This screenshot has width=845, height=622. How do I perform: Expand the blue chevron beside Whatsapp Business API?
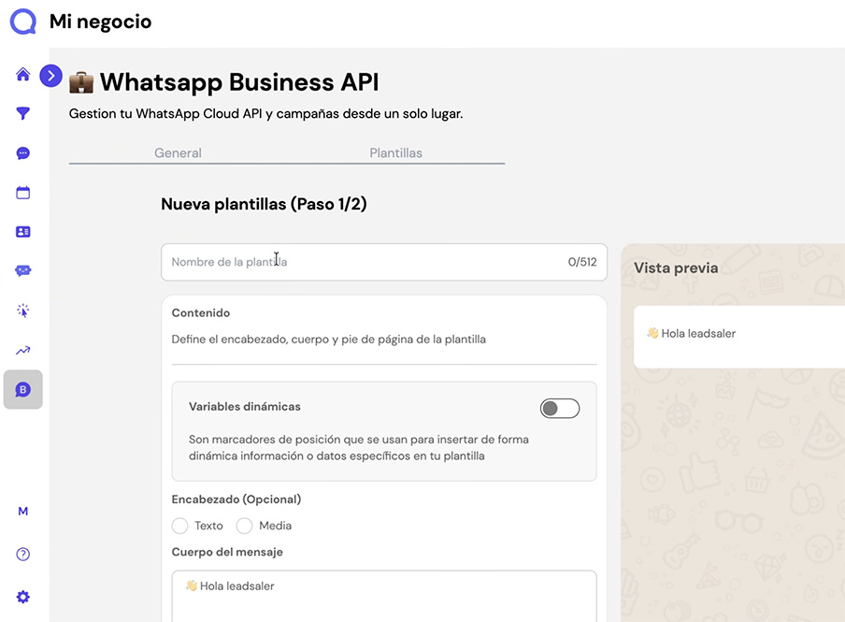pos(51,76)
